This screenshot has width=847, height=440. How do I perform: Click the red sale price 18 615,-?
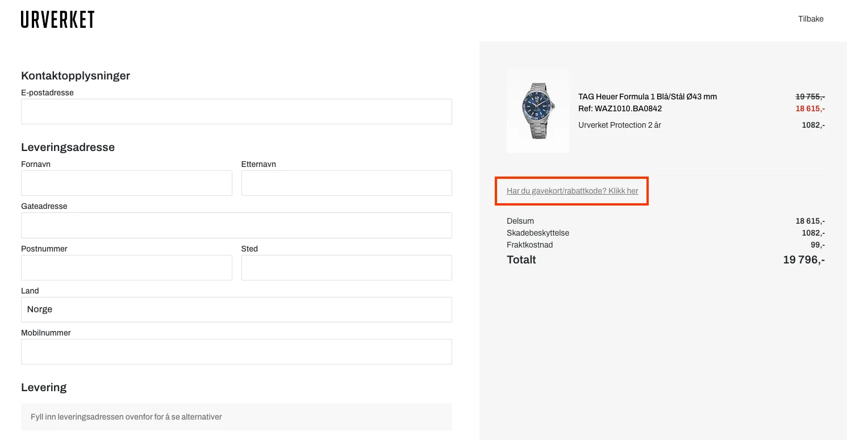[810, 108]
